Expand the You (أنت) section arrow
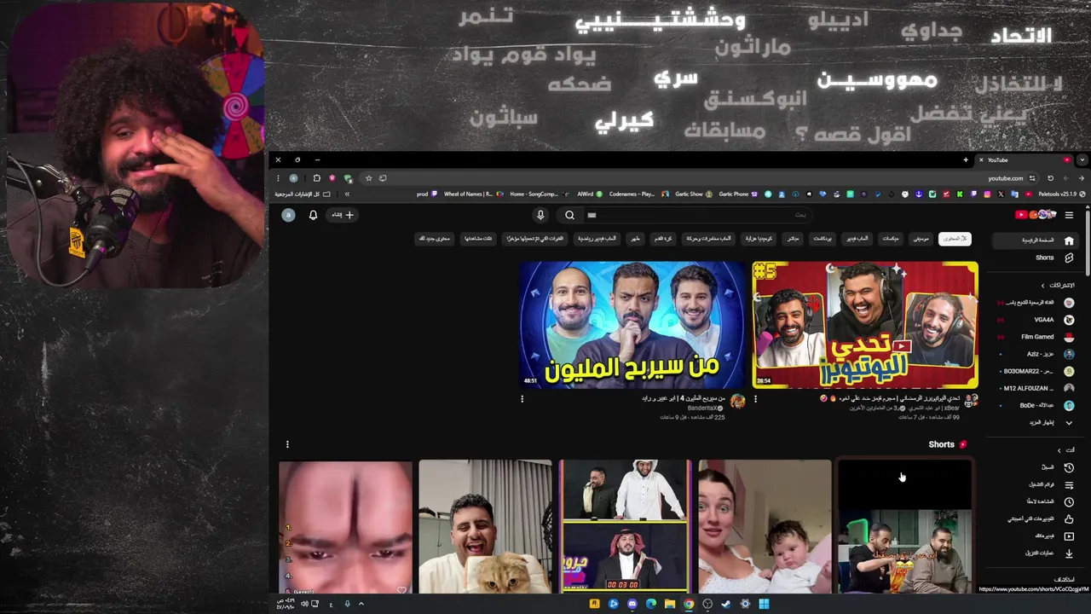The image size is (1091, 614). point(1059,450)
